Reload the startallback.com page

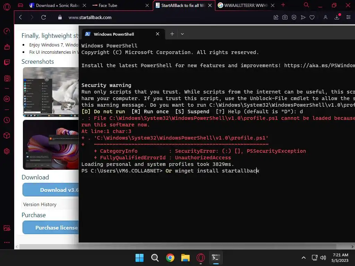coord(43,17)
